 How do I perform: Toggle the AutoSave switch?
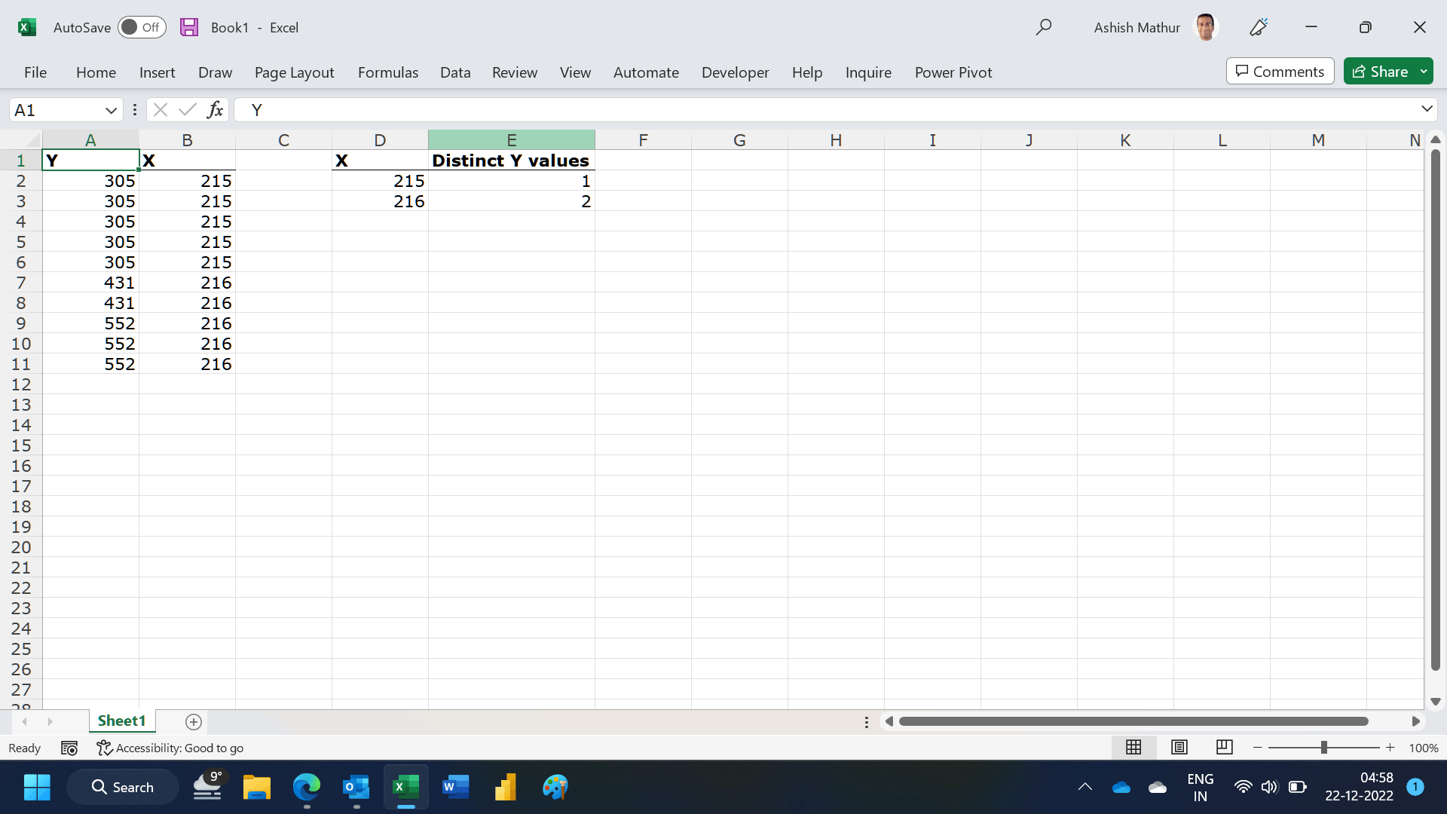[x=142, y=27]
